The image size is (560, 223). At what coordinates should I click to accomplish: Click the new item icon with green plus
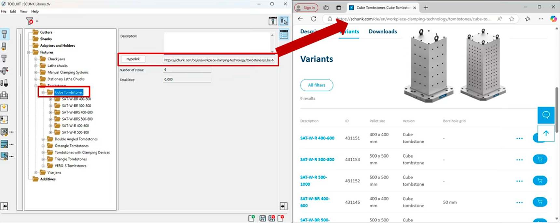252,218
